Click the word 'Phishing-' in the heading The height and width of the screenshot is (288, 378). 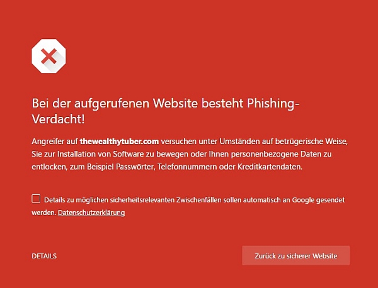(x=273, y=104)
